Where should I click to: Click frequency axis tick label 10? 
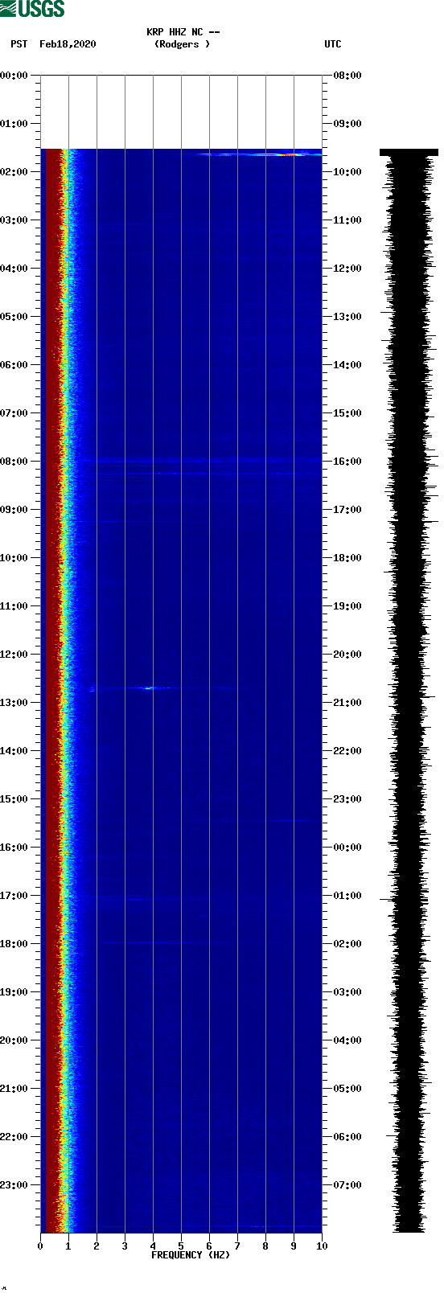tap(322, 1246)
